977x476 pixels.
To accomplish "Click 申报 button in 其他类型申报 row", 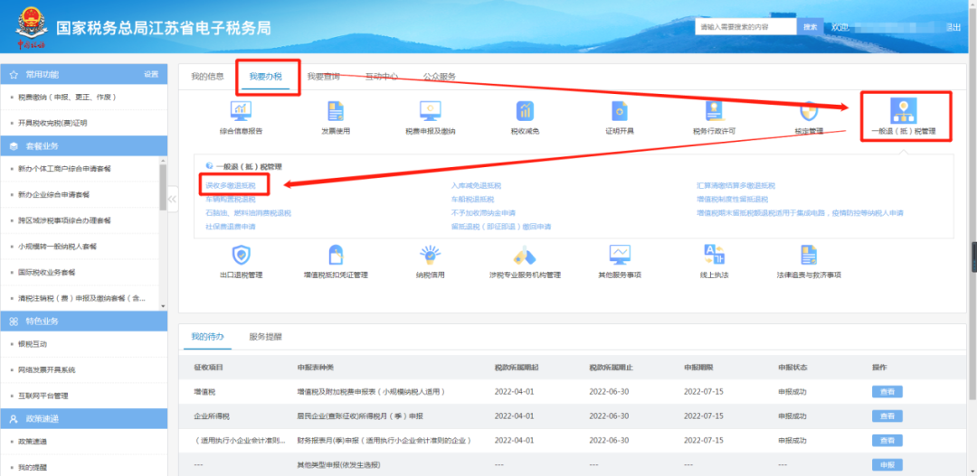I will tap(887, 465).
